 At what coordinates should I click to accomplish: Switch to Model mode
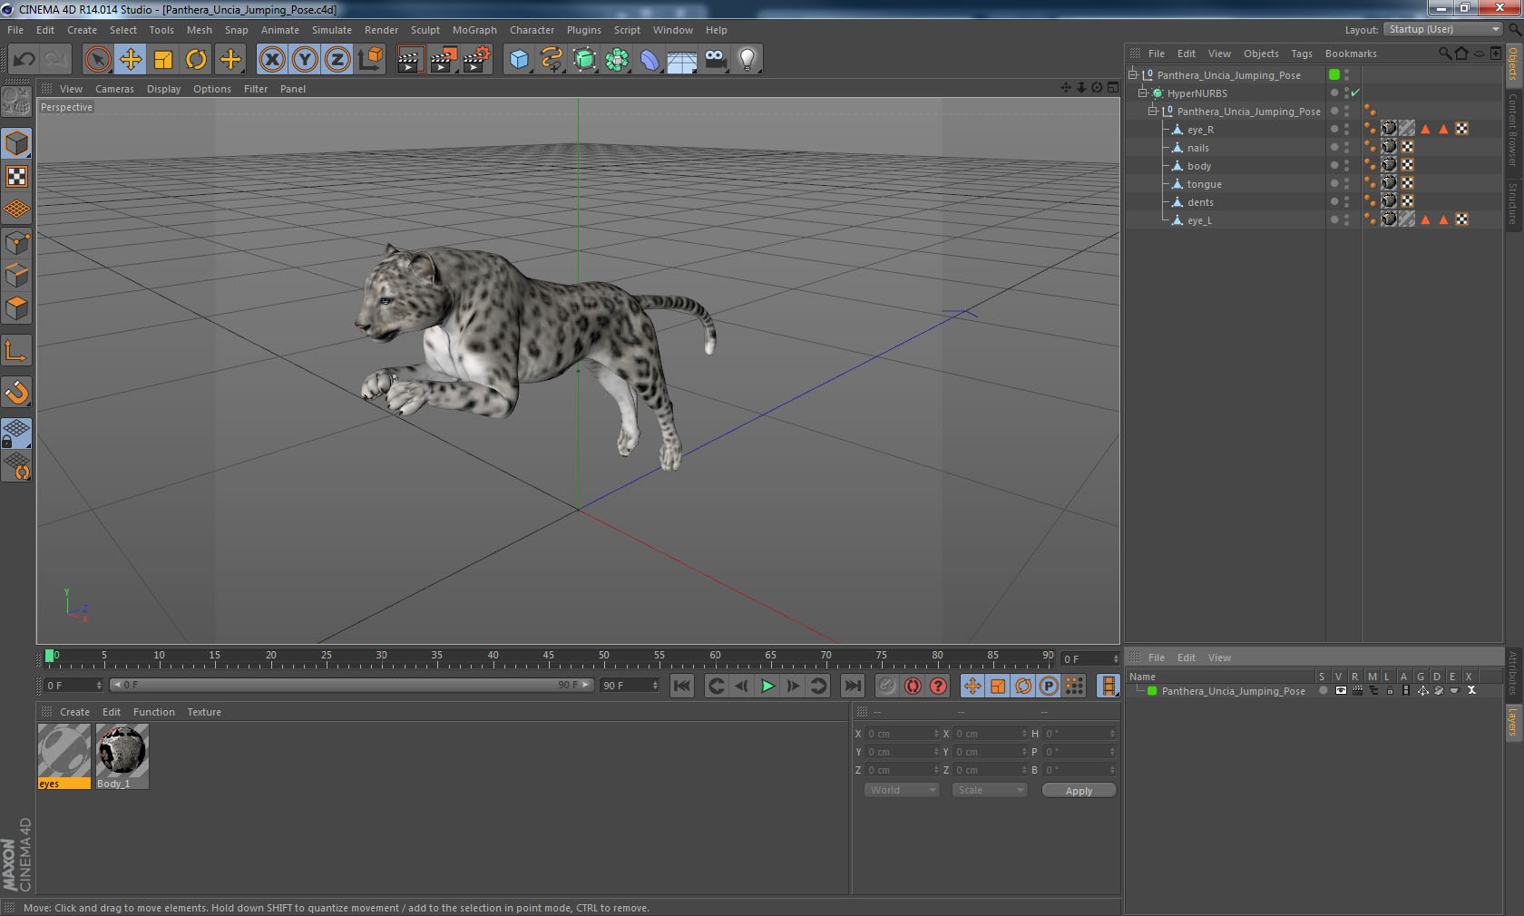(x=17, y=143)
